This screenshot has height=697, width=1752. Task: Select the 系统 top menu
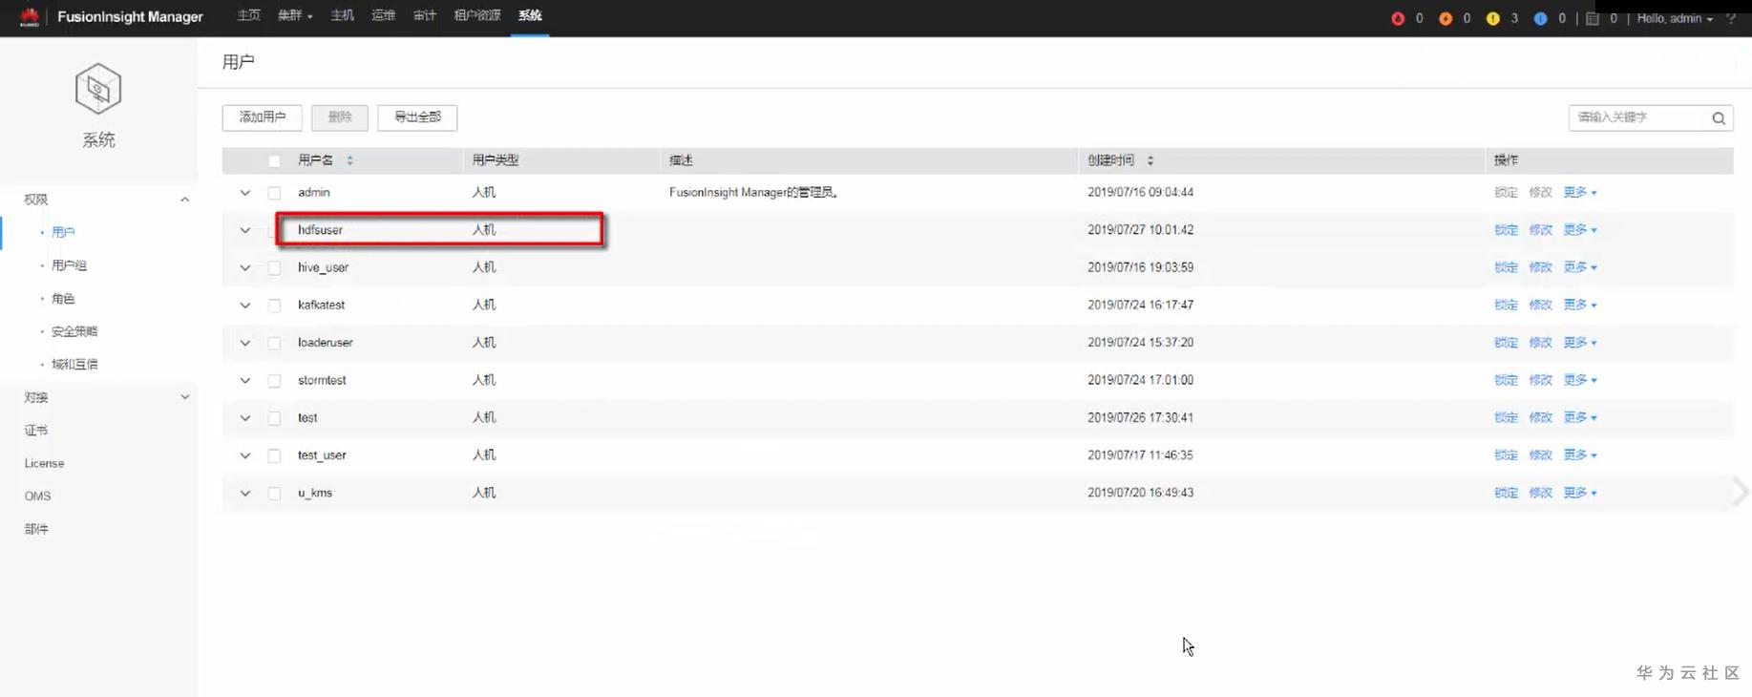(530, 15)
